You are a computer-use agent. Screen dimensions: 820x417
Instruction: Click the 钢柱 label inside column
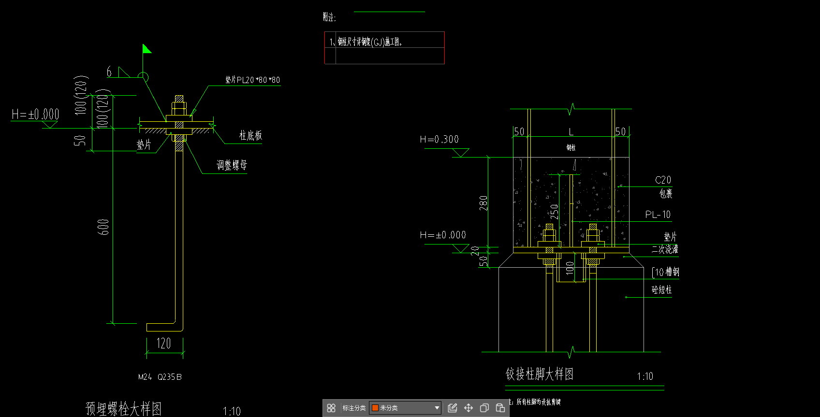[x=571, y=147]
